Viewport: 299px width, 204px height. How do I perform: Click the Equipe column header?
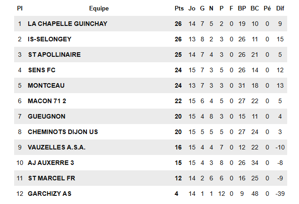[99, 8]
